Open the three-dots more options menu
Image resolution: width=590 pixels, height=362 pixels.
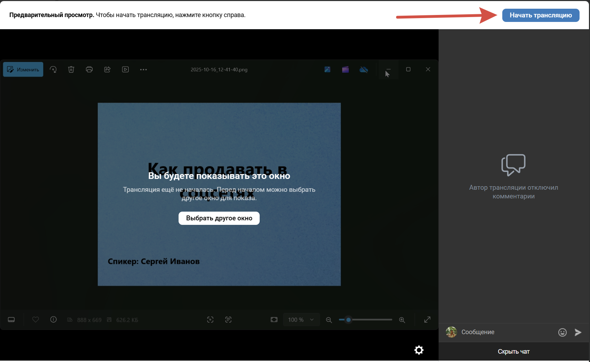(x=143, y=70)
